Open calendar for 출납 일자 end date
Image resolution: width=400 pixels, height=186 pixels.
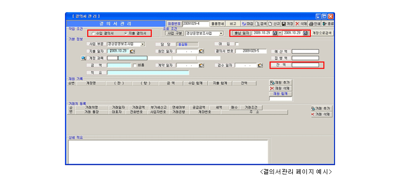point(305,33)
